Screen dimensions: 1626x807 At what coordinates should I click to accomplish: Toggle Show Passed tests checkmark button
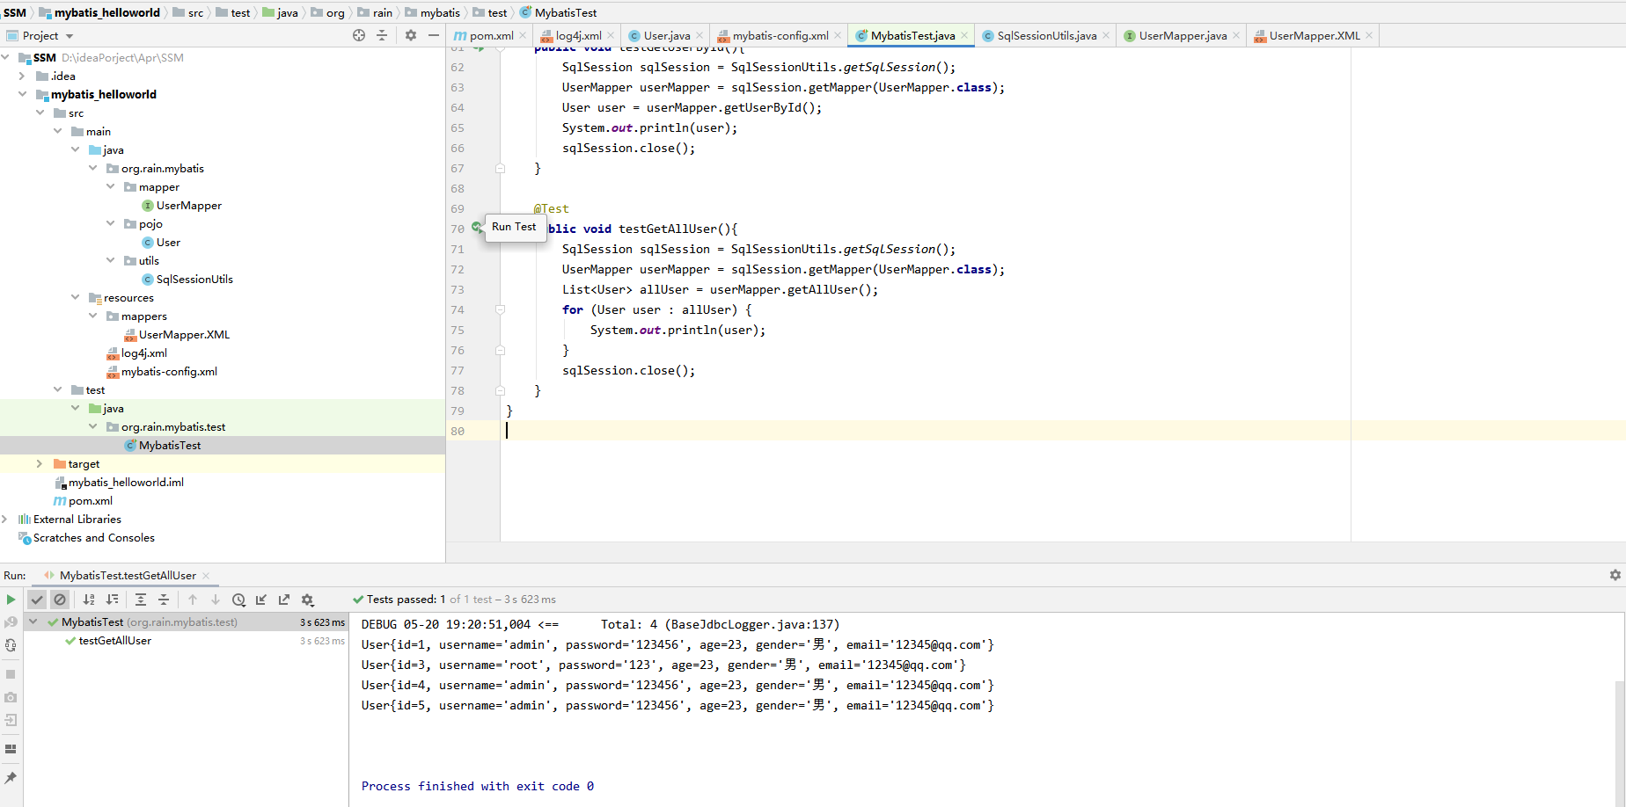pyautogui.click(x=37, y=600)
